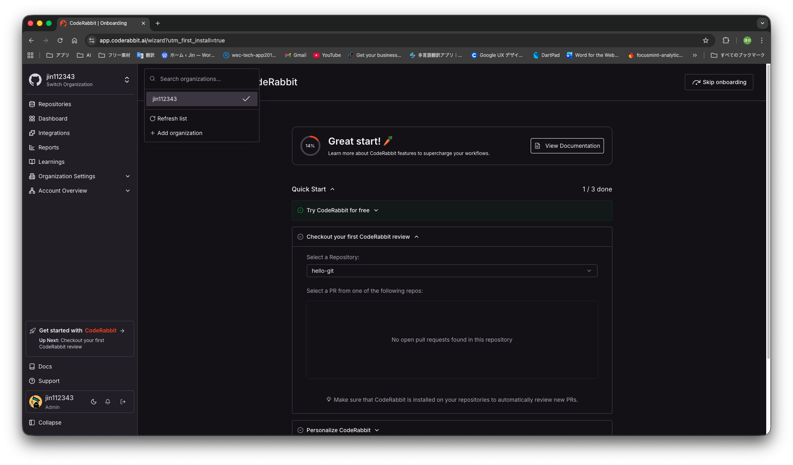Select jin112343 organization checkmark entry
793x465 pixels.
point(201,99)
